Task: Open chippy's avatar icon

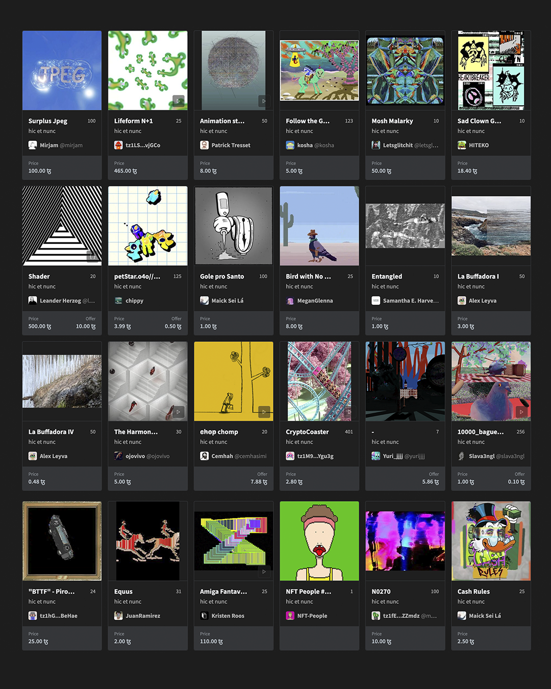Action: (x=118, y=301)
